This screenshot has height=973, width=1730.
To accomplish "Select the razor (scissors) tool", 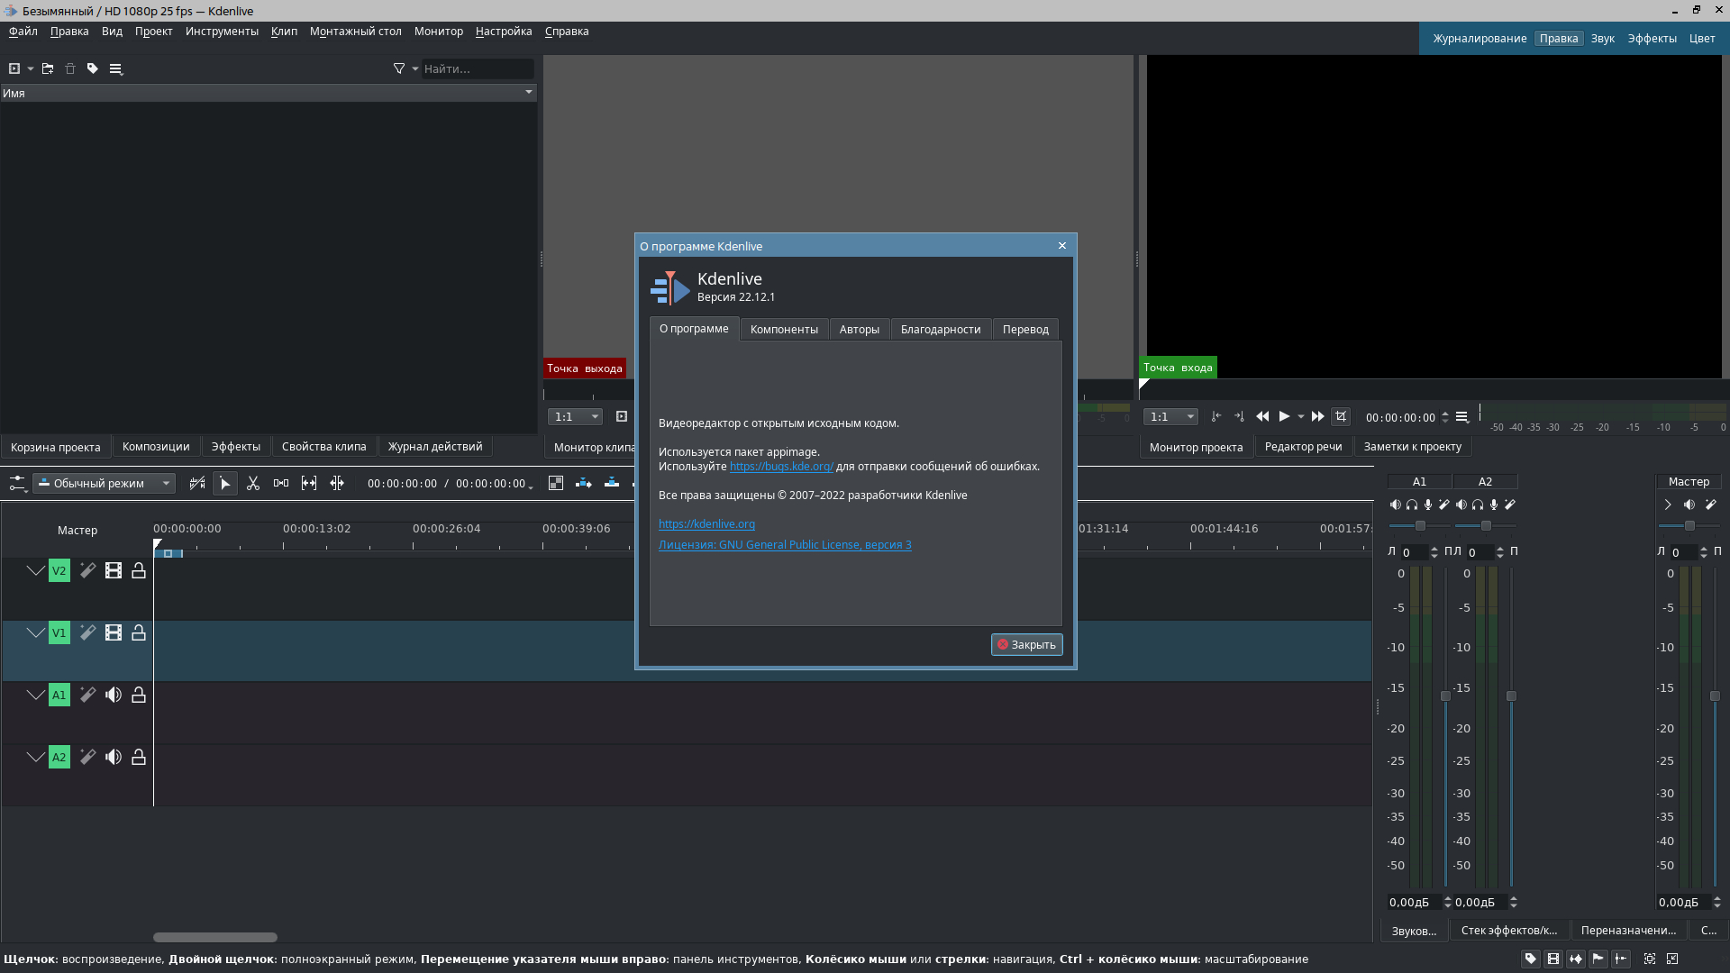I will [x=253, y=484].
